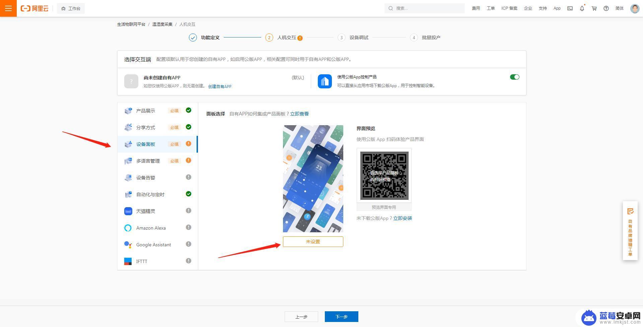Viewport: 643px width, 327px height.
Task: Click 设备面板 orange warning icon
Action: [189, 144]
